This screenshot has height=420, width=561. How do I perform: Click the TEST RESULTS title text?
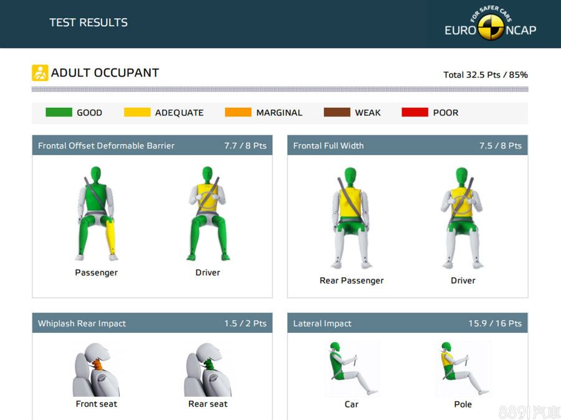pyautogui.click(x=89, y=22)
